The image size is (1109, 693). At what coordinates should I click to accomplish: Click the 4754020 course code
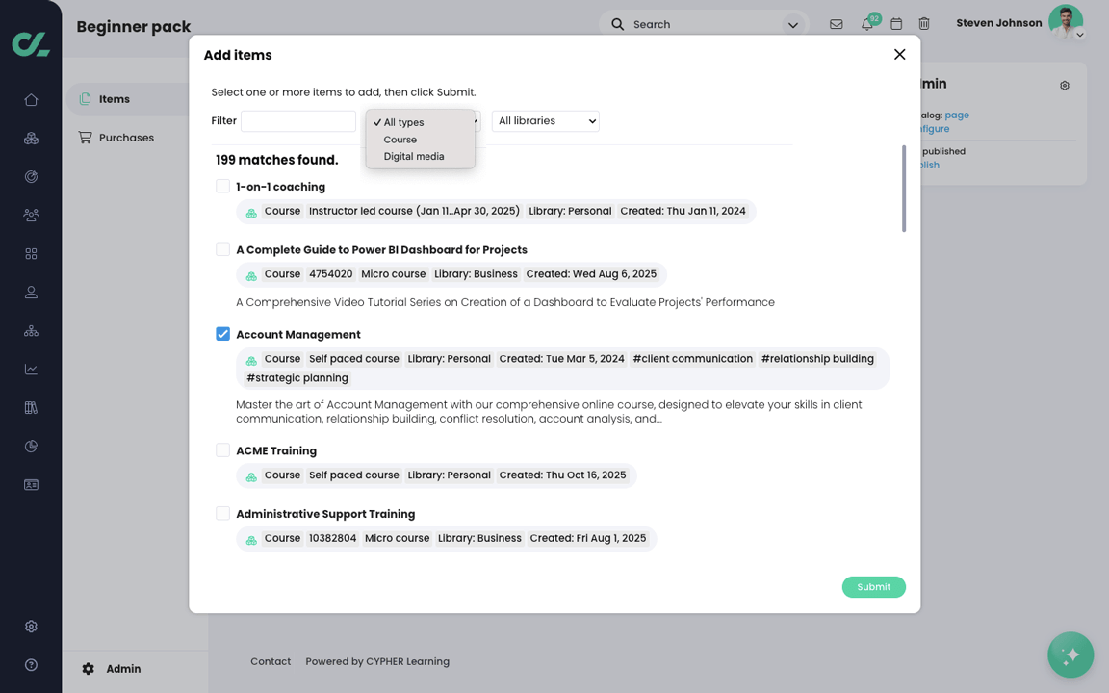point(331,273)
